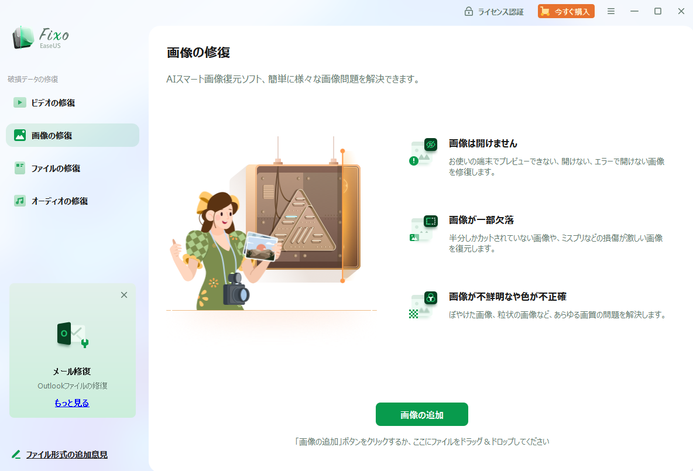693x471 pixels.
Task: Click the lock icon beside ライセンス認証
Action: coord(469,11)
